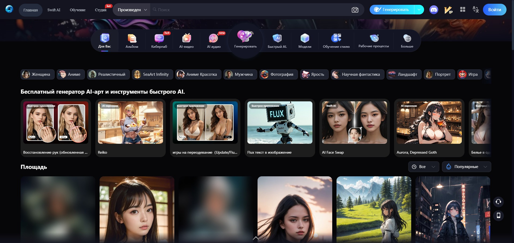
Task: Open the apps grid icon
Action: (463, 10)
